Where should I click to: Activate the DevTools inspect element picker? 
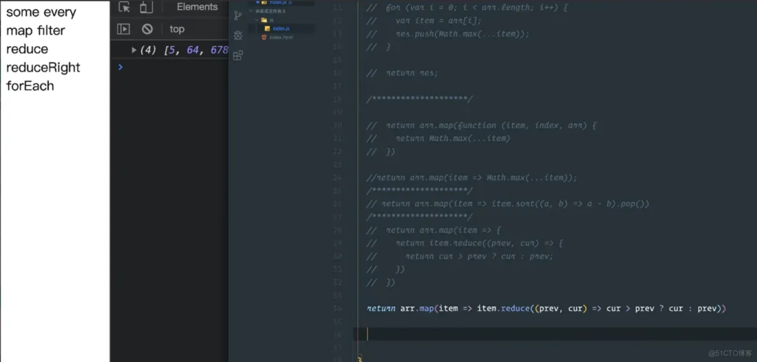click(x=125, y=7)
